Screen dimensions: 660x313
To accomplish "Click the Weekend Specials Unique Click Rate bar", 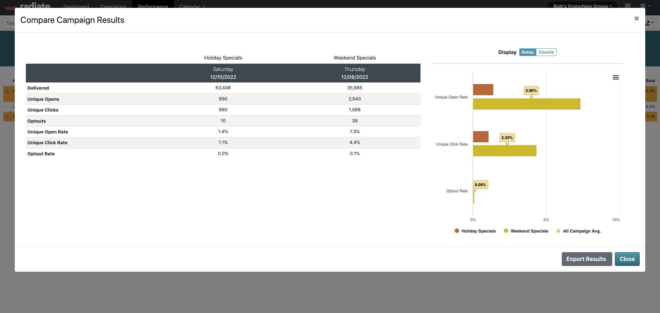I will coord(505,151).
